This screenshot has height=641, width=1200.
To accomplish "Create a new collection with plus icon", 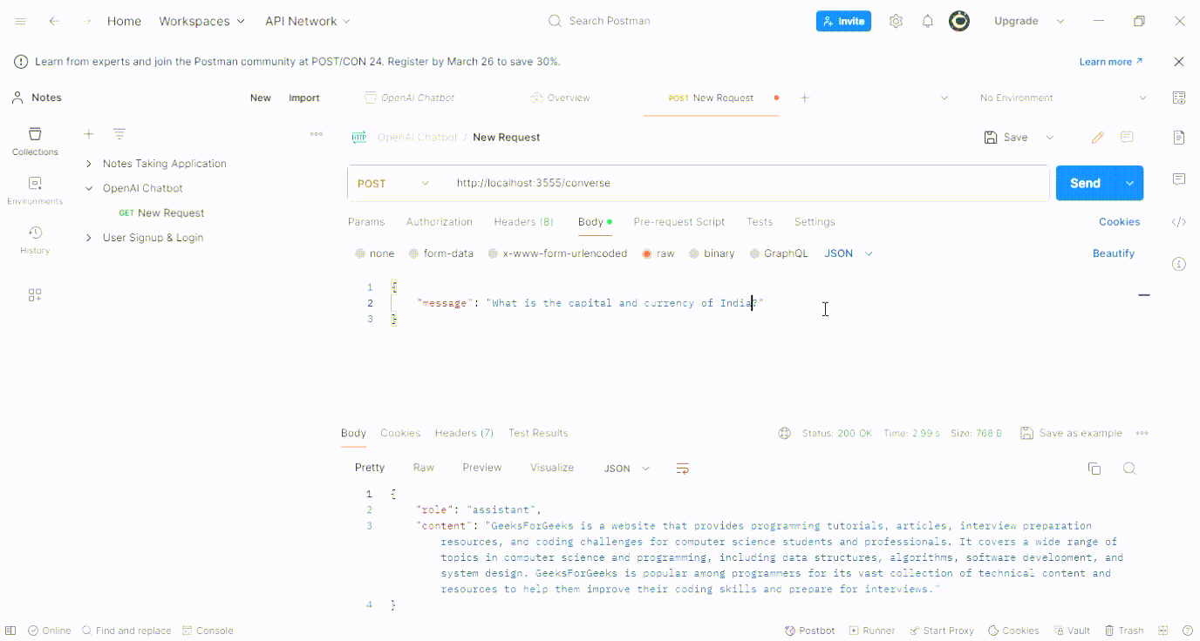I will tap(88, 134).
